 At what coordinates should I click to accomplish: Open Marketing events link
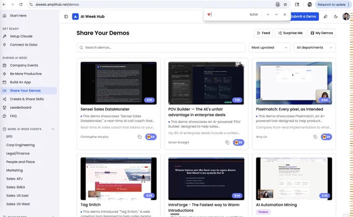[15, 170]
